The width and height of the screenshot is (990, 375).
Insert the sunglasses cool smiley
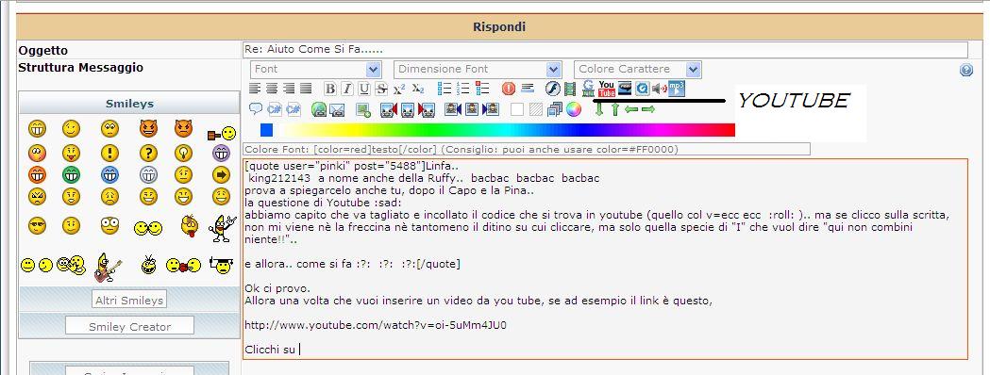coord(37,225)
